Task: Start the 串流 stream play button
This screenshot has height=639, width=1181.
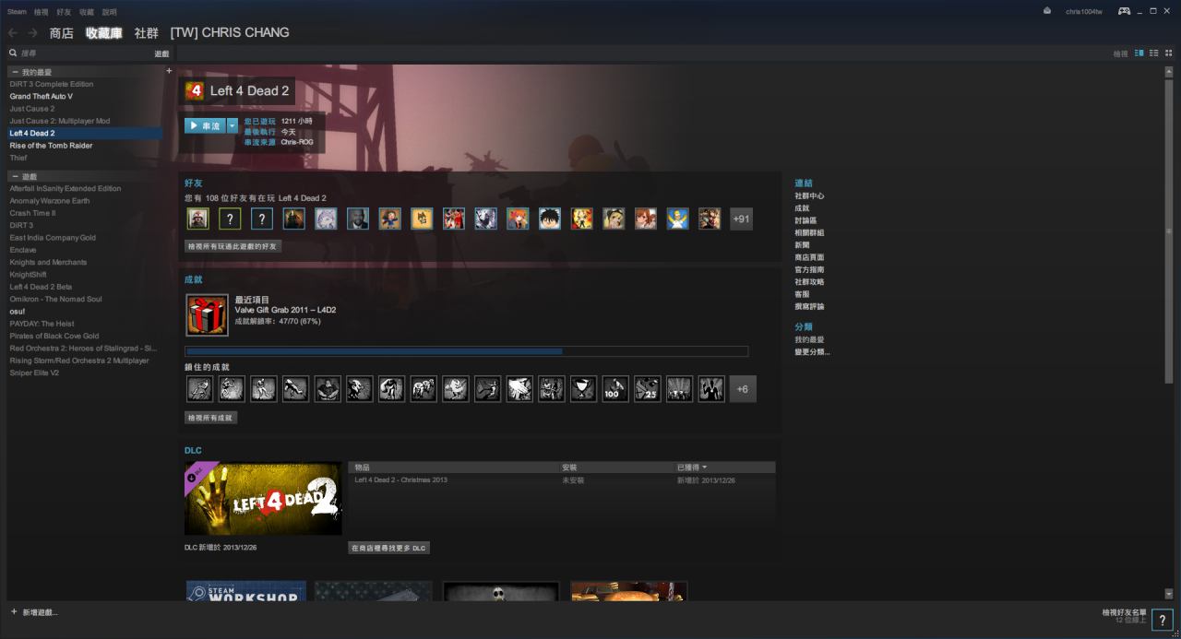Action: pyautogui.click(x=205, y=125)
